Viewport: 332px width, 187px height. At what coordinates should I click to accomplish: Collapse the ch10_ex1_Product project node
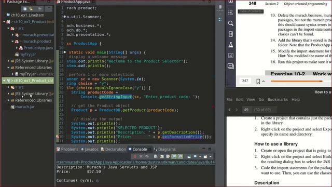[x=4, y=22]
